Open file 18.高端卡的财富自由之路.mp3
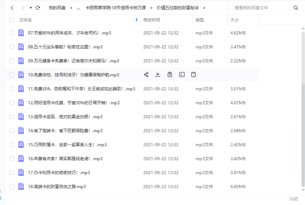 pyautogui.click(x=57, y=187)
